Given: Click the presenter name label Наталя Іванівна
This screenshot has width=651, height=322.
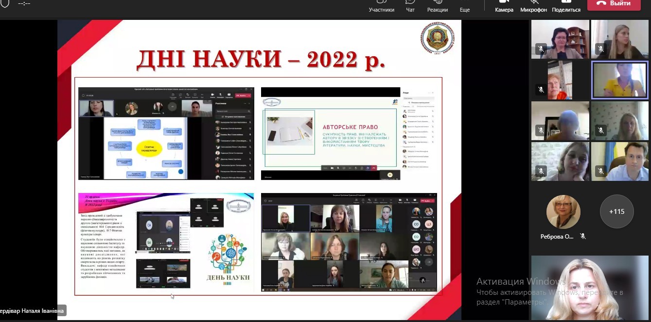Looking at the screenshot, I should (32, 311).
